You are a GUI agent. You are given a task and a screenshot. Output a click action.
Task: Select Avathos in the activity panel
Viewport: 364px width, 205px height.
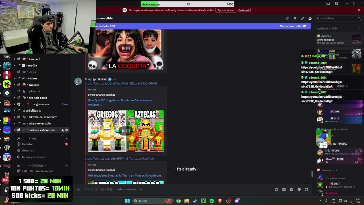point(339,39)
